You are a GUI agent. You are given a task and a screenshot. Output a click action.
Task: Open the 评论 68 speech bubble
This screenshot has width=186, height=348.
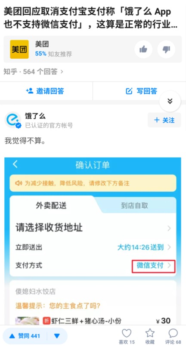tap(173, 333)
